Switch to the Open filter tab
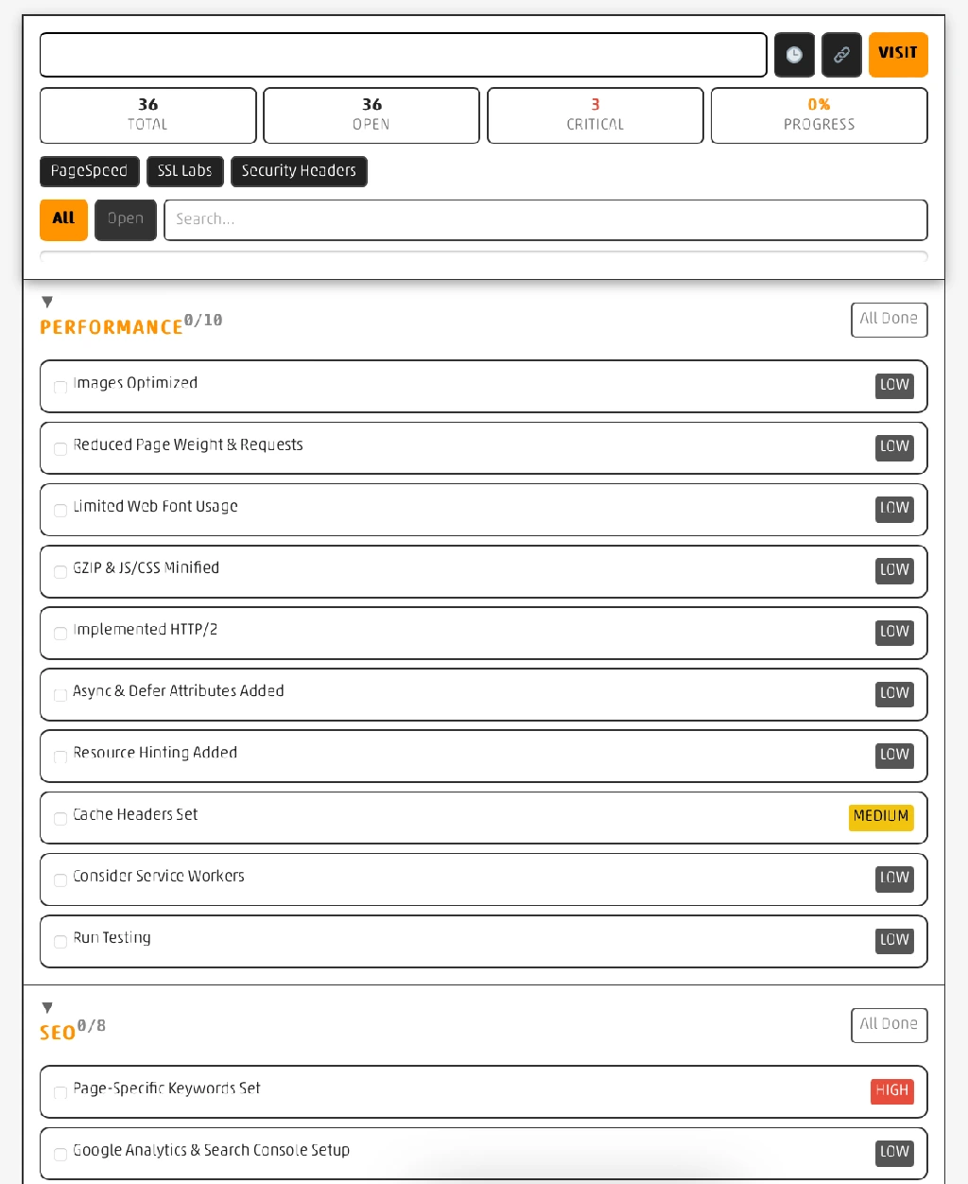 (x=125, y=219)
